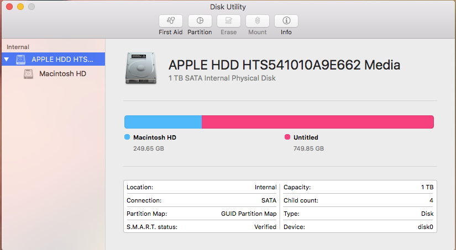
Task: Click the Internal sidebar section header
Action: point(18,47)
